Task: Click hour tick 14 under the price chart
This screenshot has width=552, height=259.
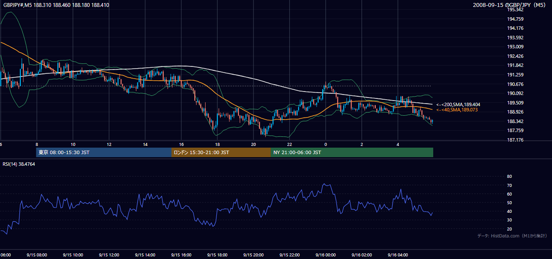Action: 145,144
